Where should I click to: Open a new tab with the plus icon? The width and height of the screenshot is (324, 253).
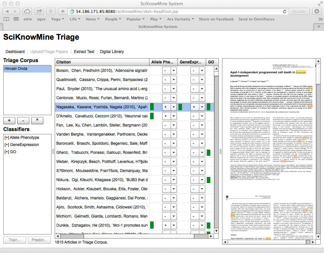click(x=319, y=27)
